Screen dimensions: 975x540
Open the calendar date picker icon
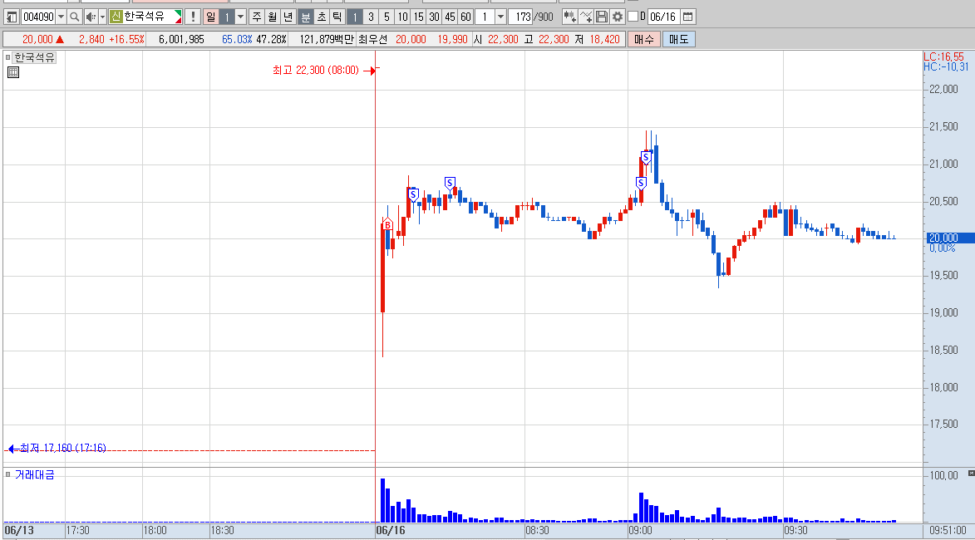[x=687, y=17]
